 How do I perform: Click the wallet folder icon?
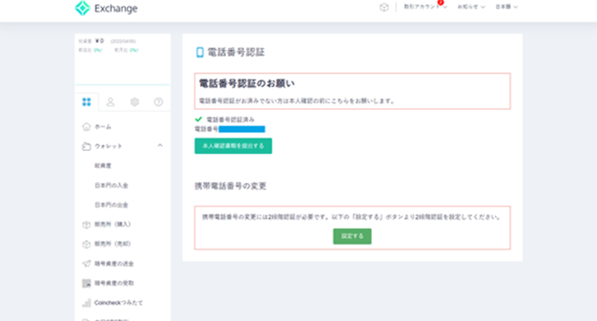click(87, 146)
